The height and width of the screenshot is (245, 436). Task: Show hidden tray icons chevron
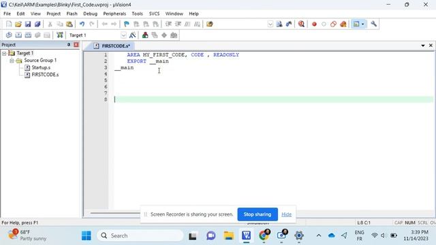tap(319, 235)
